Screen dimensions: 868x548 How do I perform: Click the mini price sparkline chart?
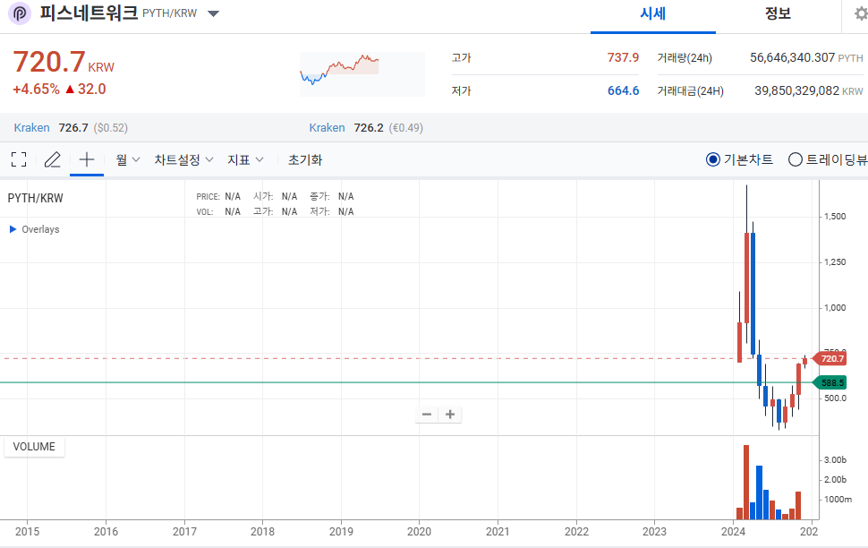(x=362, y=73)
